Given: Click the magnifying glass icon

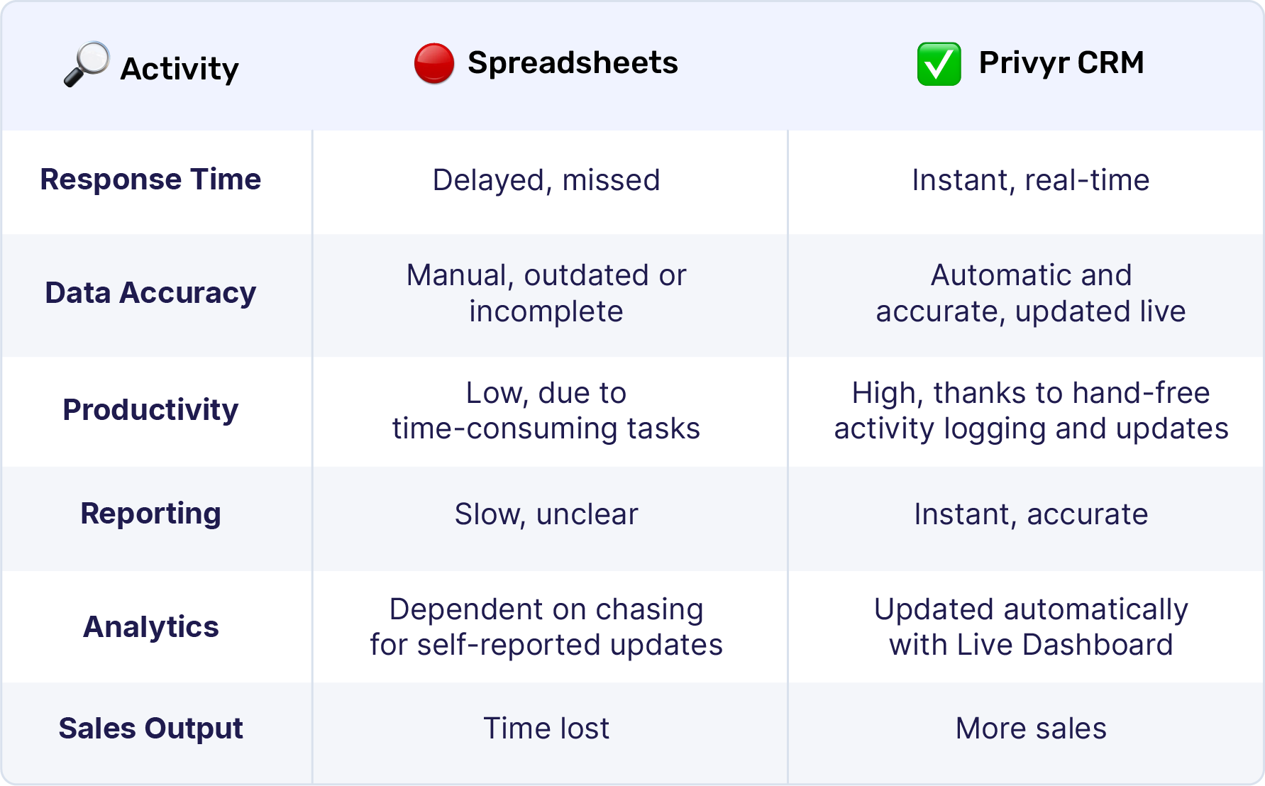Looking at the screenshot, I should tap(87, 64).
